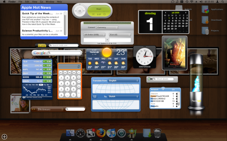
Task: Swap languages in the Translation widget
Action: [95, 97]
